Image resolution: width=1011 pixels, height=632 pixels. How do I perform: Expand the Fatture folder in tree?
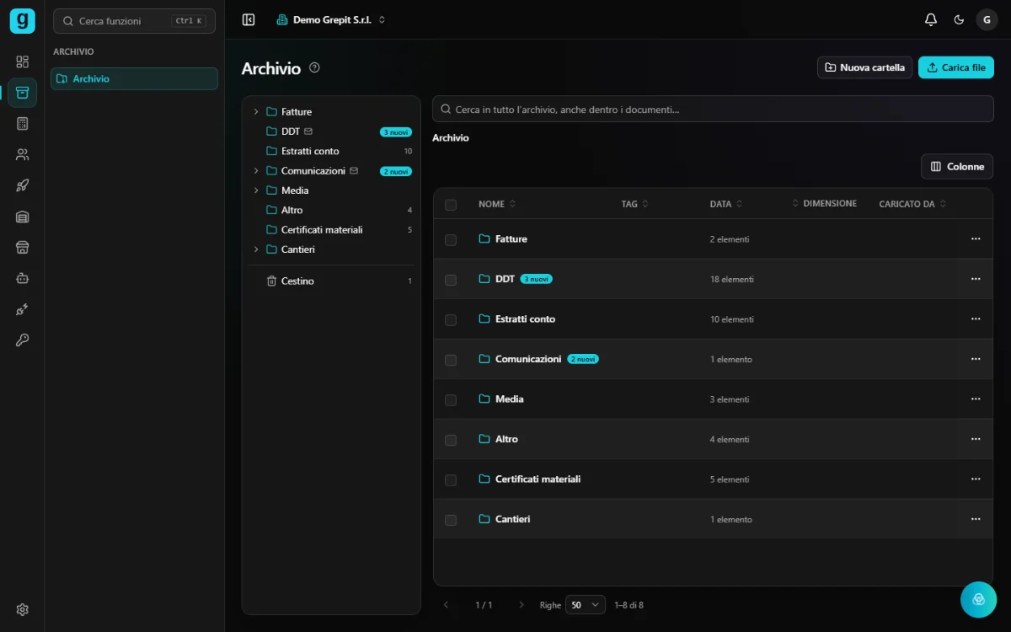[256, 111]
